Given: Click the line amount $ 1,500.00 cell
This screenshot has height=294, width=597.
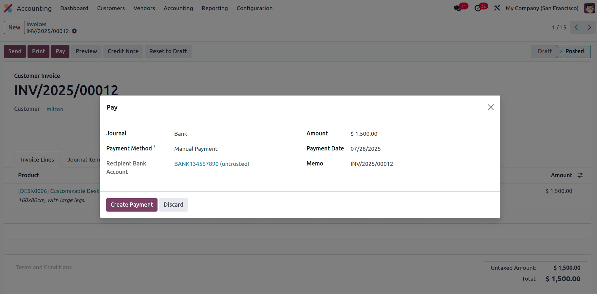Looking at the screenshot, I should point(559,191).
